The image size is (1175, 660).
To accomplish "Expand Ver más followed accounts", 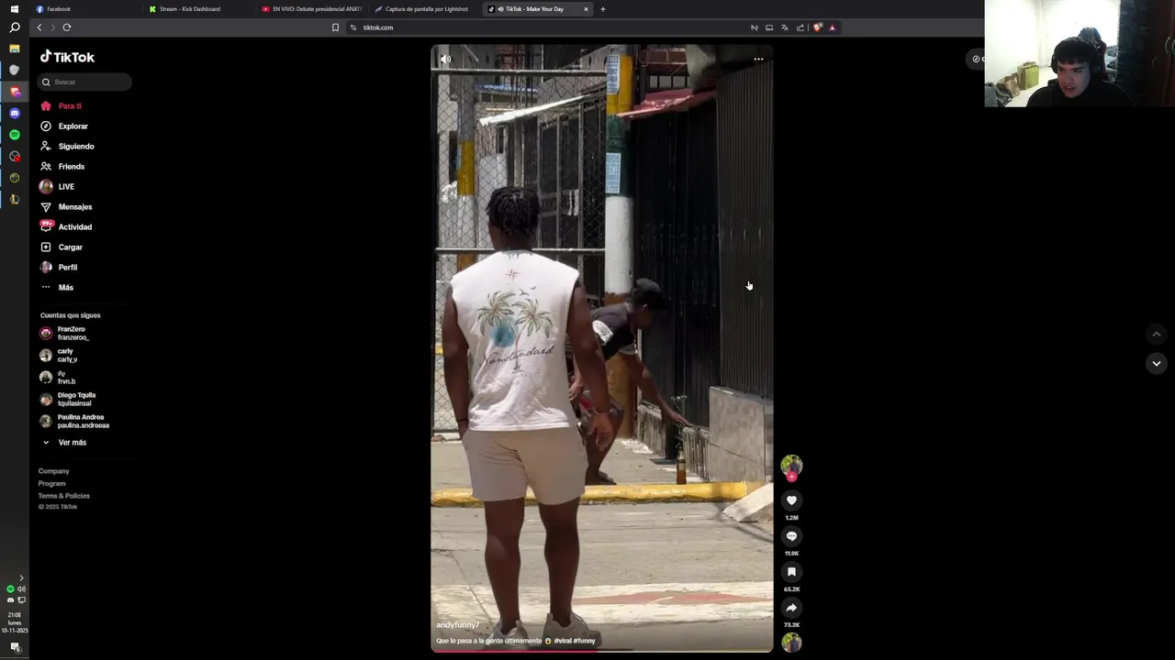I will pos(64,443).
